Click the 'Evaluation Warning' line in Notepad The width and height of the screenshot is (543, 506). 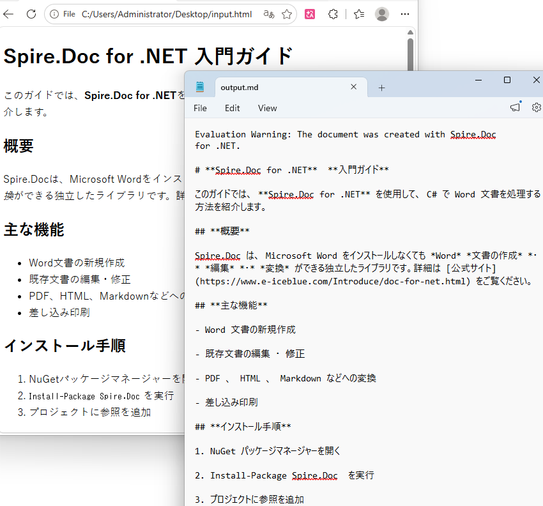point(346,141)
